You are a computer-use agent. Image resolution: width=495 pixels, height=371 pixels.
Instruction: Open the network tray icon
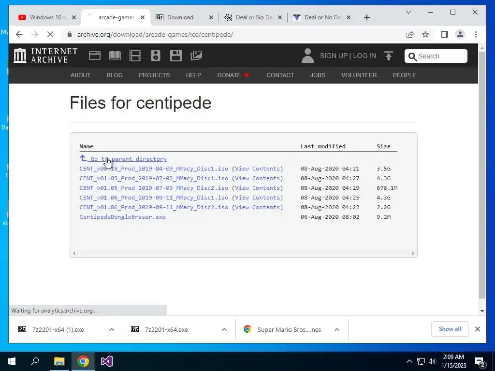point(421,361)
